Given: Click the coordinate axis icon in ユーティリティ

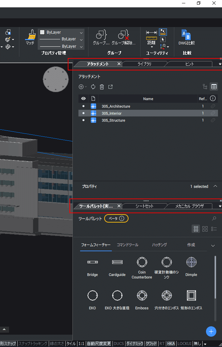Looking at the screenshot, I should point(163,46).
